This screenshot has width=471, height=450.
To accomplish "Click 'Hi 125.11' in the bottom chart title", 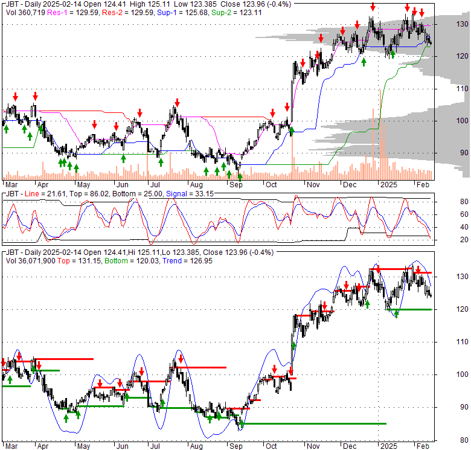I will pos(144,252).
